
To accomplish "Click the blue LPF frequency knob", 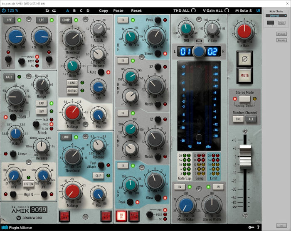I will coord(42,37).
